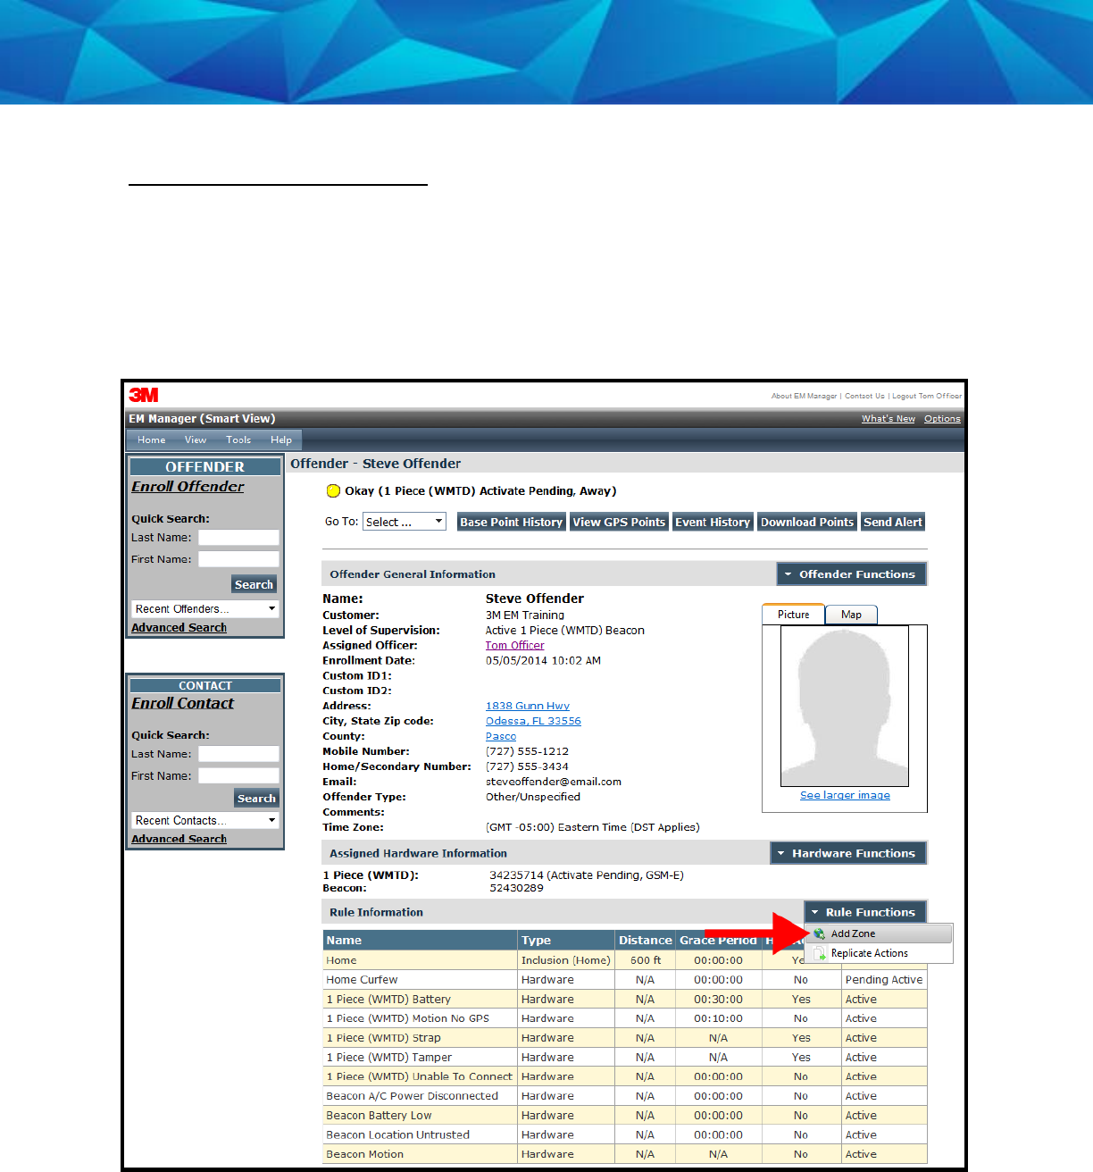Click Search in the Contact panel
This screenshot has width=1093, height=1172.
[x=257, y=798]
